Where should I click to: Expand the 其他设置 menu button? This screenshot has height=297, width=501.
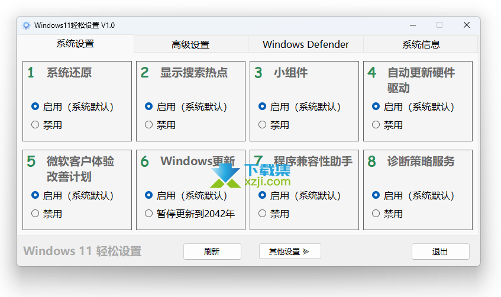[290, 251]
